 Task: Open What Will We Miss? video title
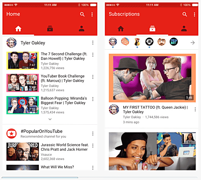point(58,167)
